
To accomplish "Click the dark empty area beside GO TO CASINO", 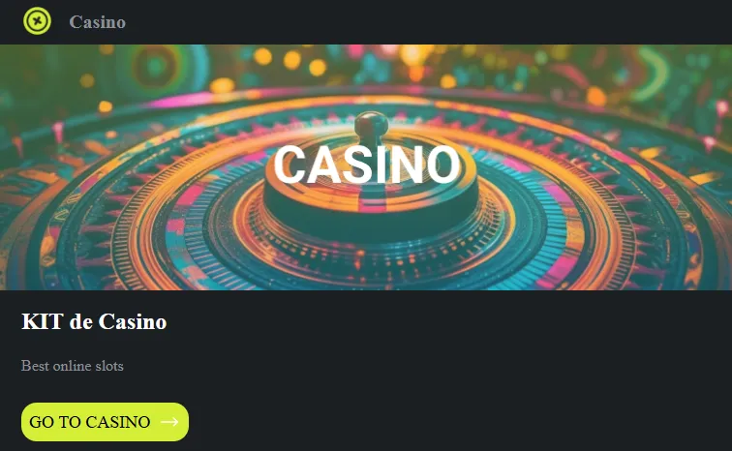I will (457, 422).
